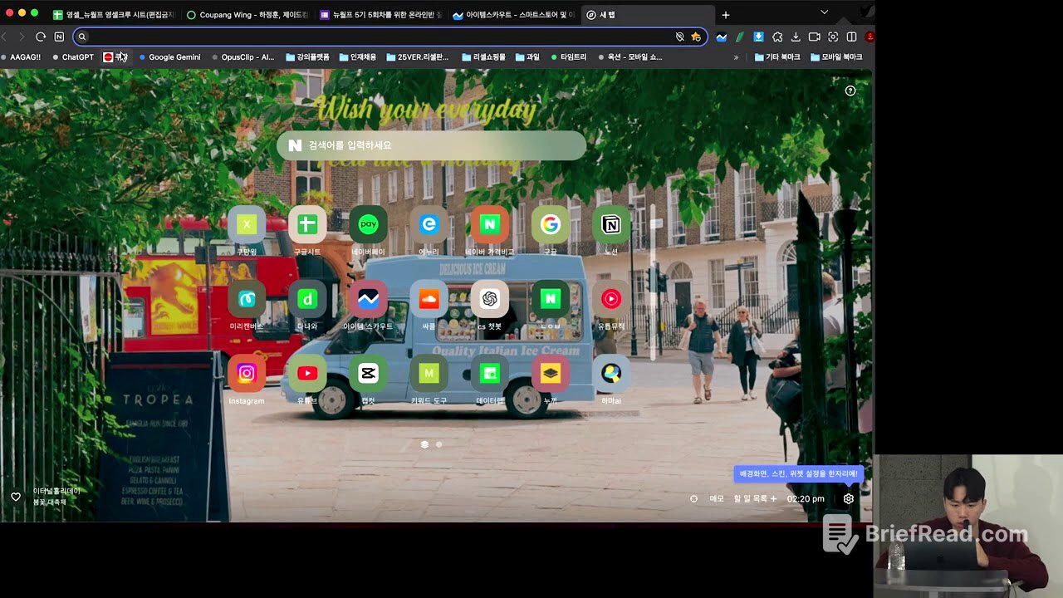Click the focus mode circle icon near 메모
Screen dimensions: 1063x598
(x=693, y=498)
